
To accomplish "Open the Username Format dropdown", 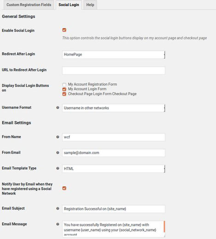I will tap(114, 108).
